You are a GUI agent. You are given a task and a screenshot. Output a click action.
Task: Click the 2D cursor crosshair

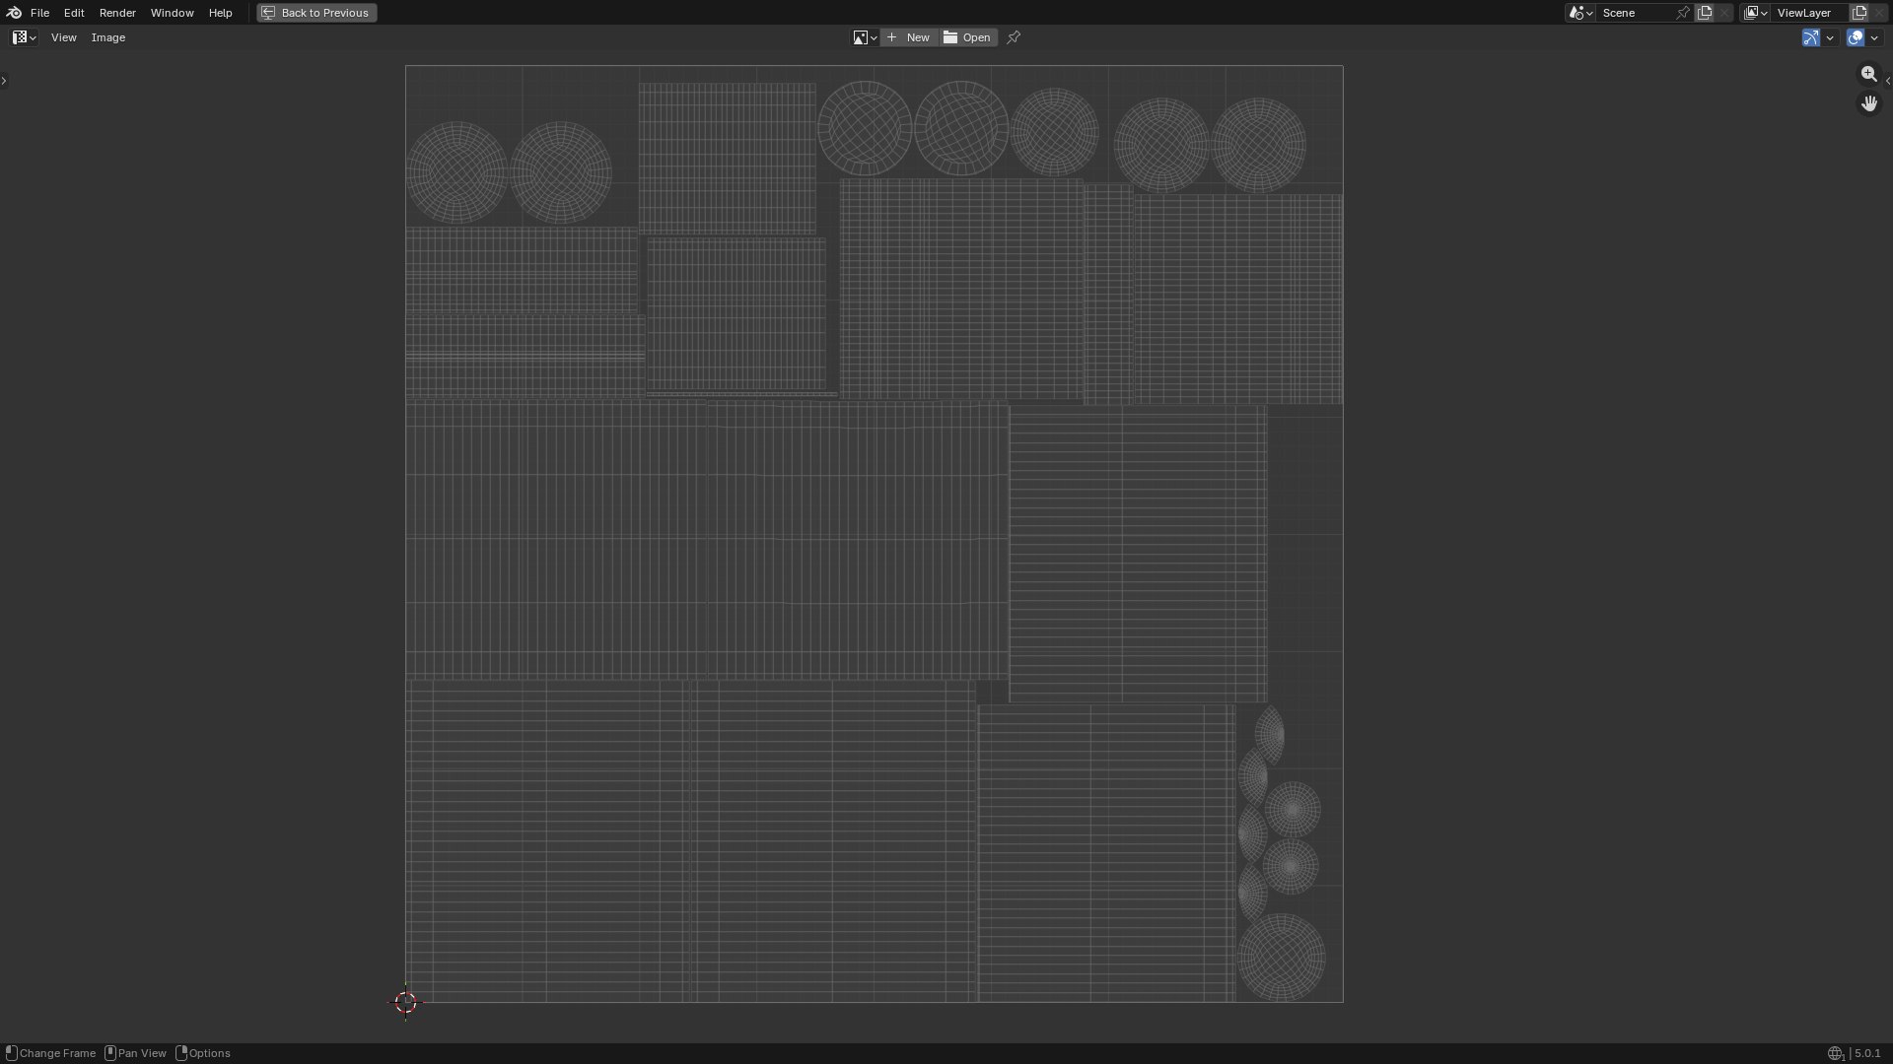[406, 1003]
